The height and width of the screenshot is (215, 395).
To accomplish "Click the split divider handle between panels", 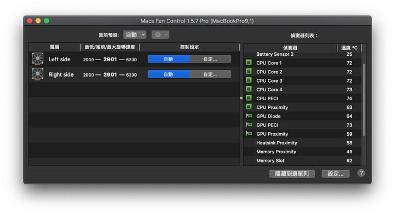I will pyautogui.click(x=241, y=98).
